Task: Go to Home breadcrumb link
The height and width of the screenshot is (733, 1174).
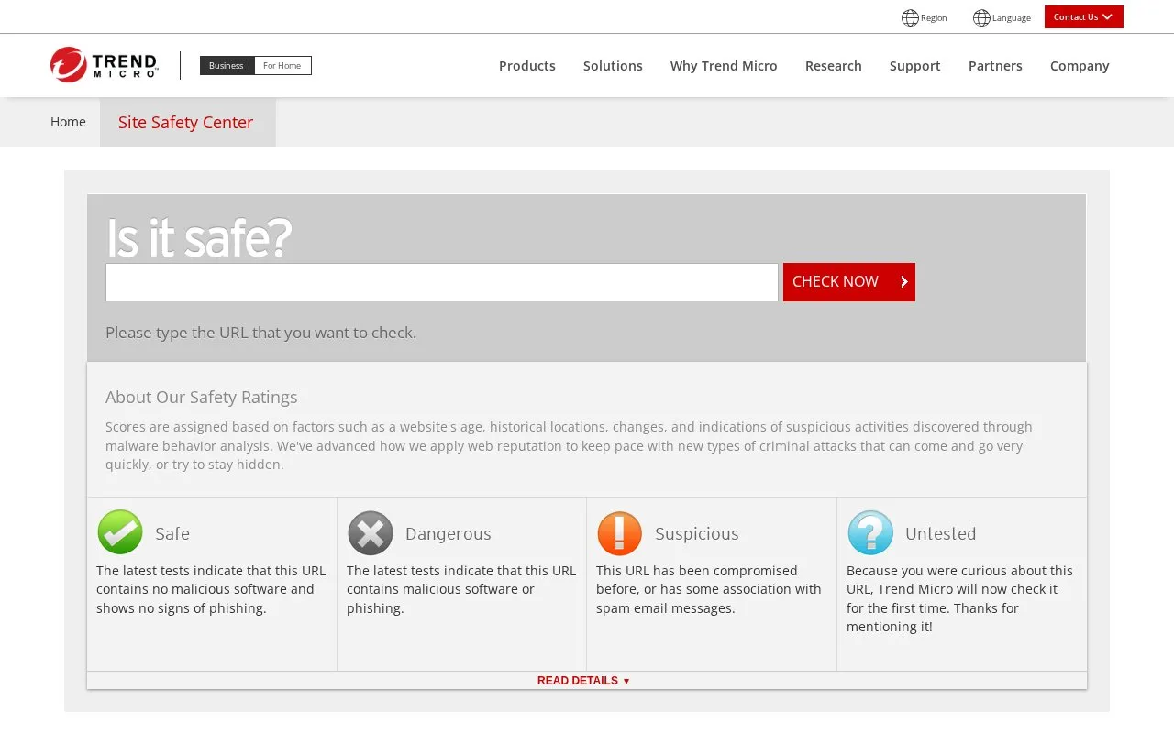Action: [x=68, y=122]
